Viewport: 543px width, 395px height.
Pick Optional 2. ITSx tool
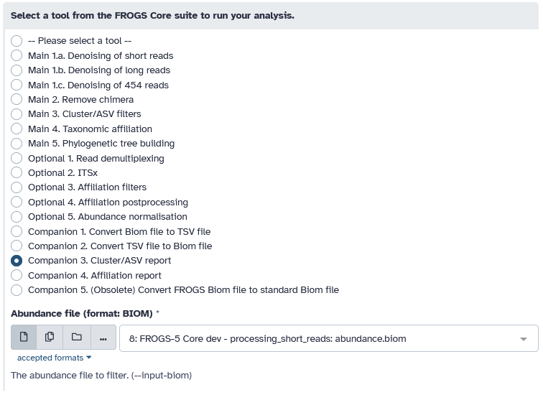point(17,172)
